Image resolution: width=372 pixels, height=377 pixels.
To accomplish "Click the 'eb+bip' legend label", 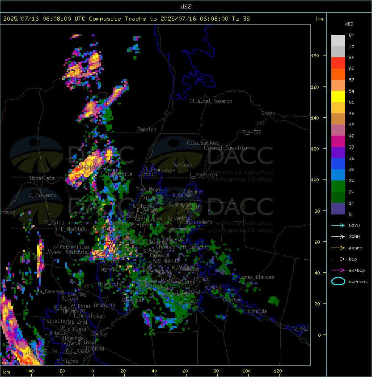I will point(357,270).
